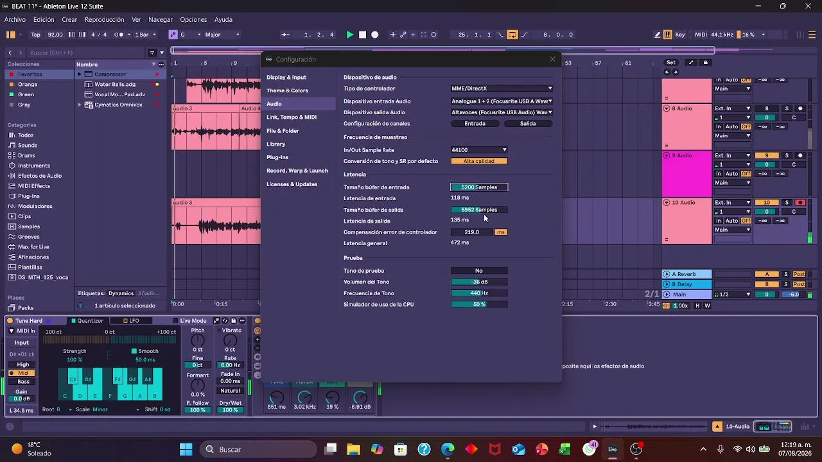Viewport: 822px width, 462px height.
Task: Click the Entrada channel configuration button
Action: point(475,124)
